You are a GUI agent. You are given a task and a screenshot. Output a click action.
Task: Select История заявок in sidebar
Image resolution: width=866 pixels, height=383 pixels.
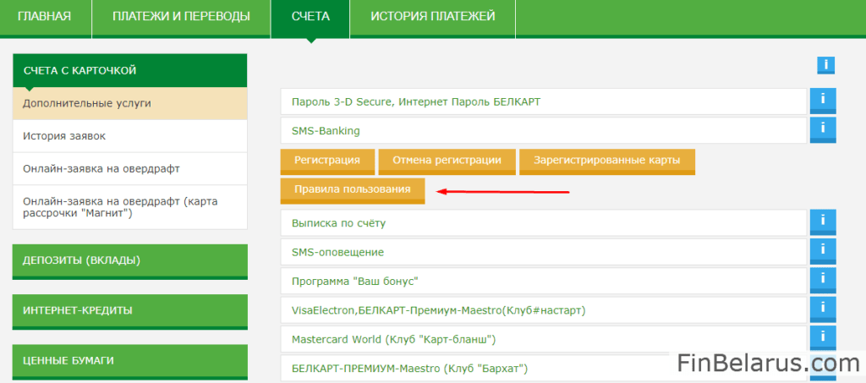pyautogui.click(x=130, y=135)
